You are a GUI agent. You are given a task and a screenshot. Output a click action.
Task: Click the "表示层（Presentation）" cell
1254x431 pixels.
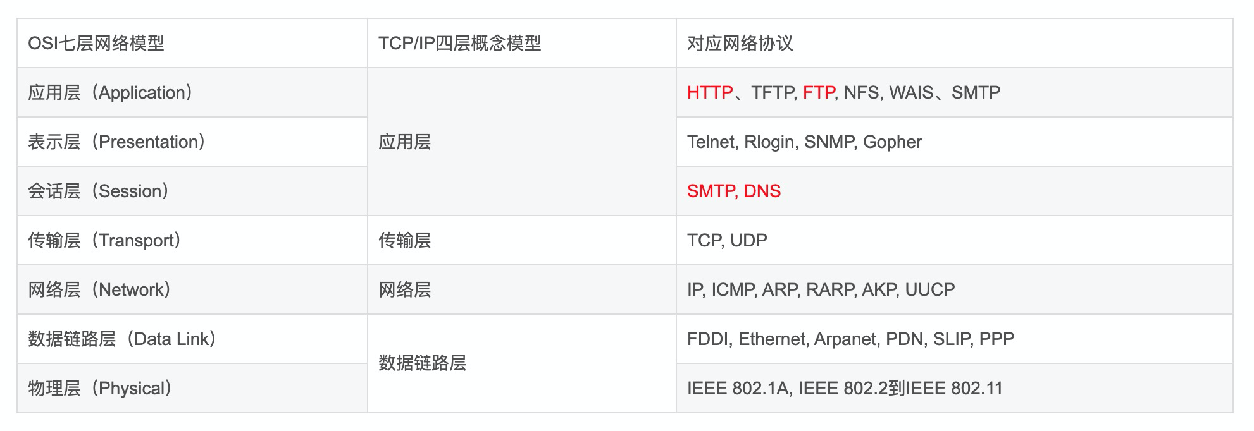point(116,142)
